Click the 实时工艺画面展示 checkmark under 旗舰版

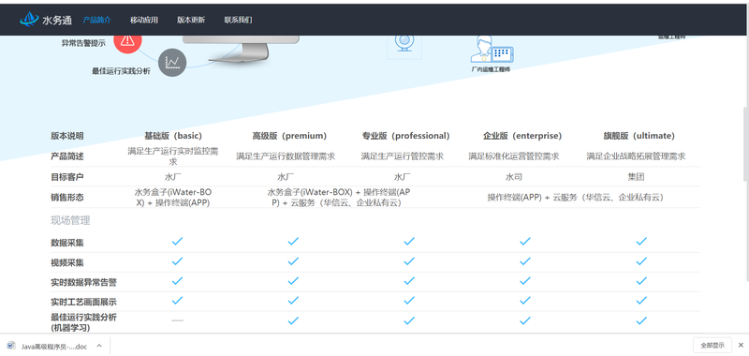point(641,301)
